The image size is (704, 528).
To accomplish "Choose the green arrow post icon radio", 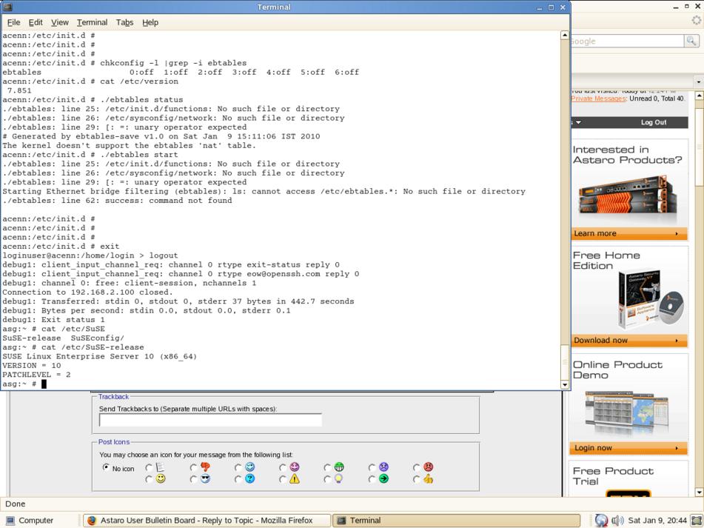I will point(372,479).
